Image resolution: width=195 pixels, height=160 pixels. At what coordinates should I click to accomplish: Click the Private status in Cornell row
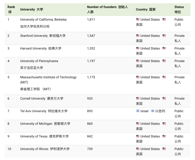click(x=179, y=98)
